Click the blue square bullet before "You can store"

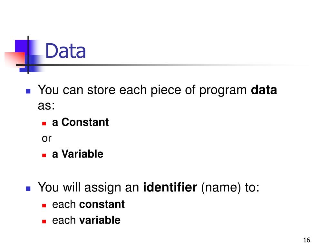point(28,91)
